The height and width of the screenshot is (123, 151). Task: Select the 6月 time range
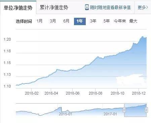tap(66, 21)
